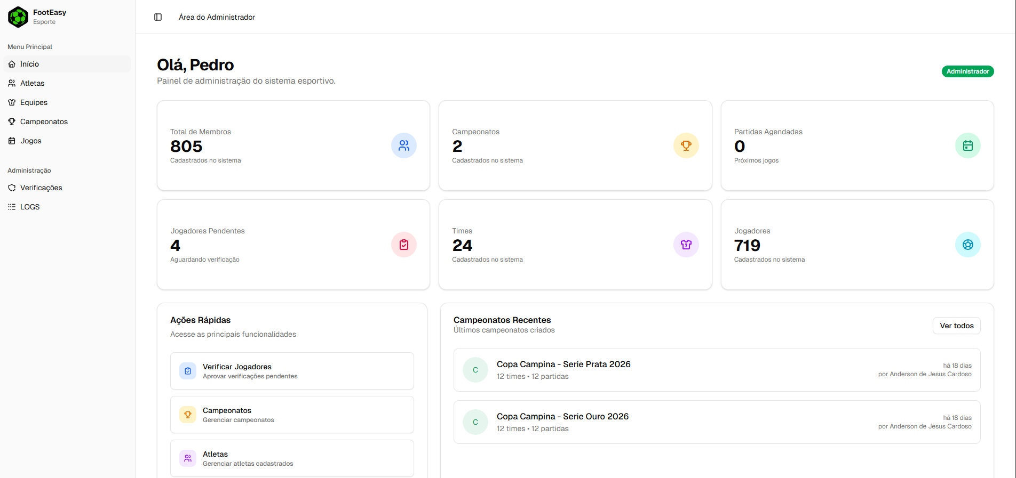Open Atletas in the sidebar menu
Image resolution: width=1016 pixels, height=478 pixels.
[32, 83]
